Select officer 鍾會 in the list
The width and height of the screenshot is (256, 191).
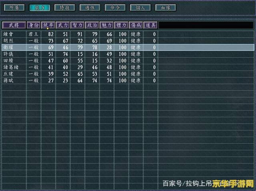8,34
